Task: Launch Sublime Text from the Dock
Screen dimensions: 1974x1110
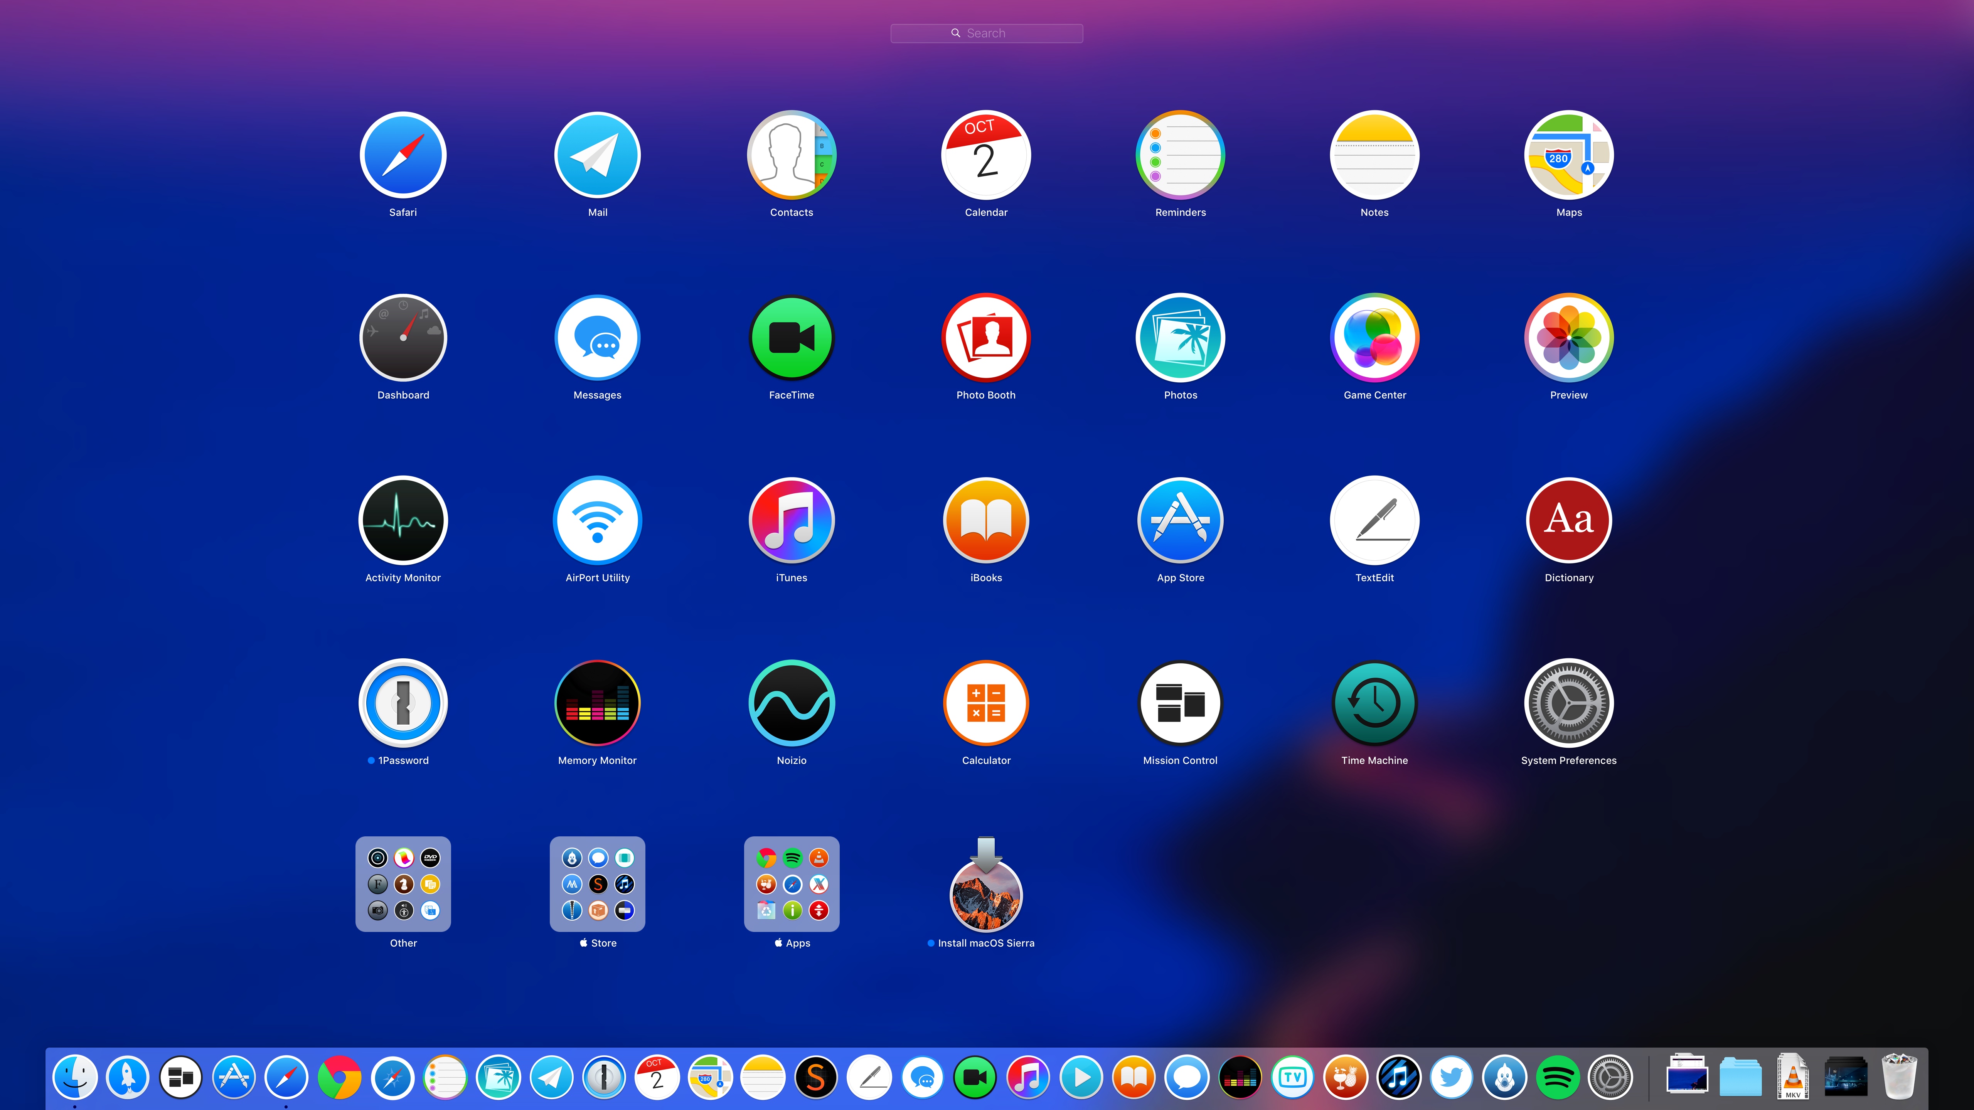Action: pos(816,1077)
